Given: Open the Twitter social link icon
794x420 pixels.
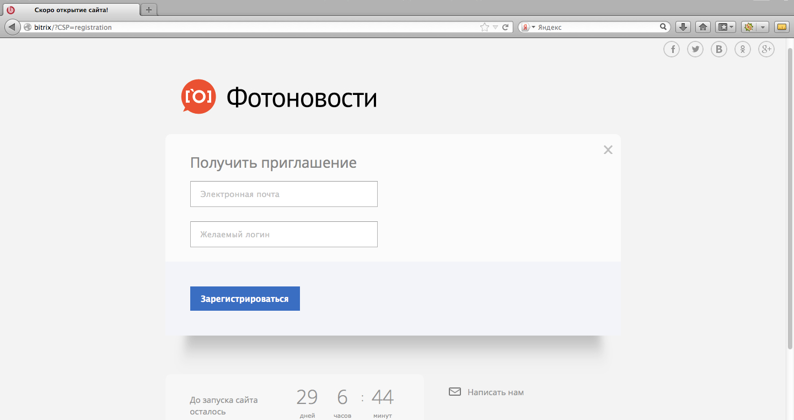Looking at the screenshot, I should 695,49.
